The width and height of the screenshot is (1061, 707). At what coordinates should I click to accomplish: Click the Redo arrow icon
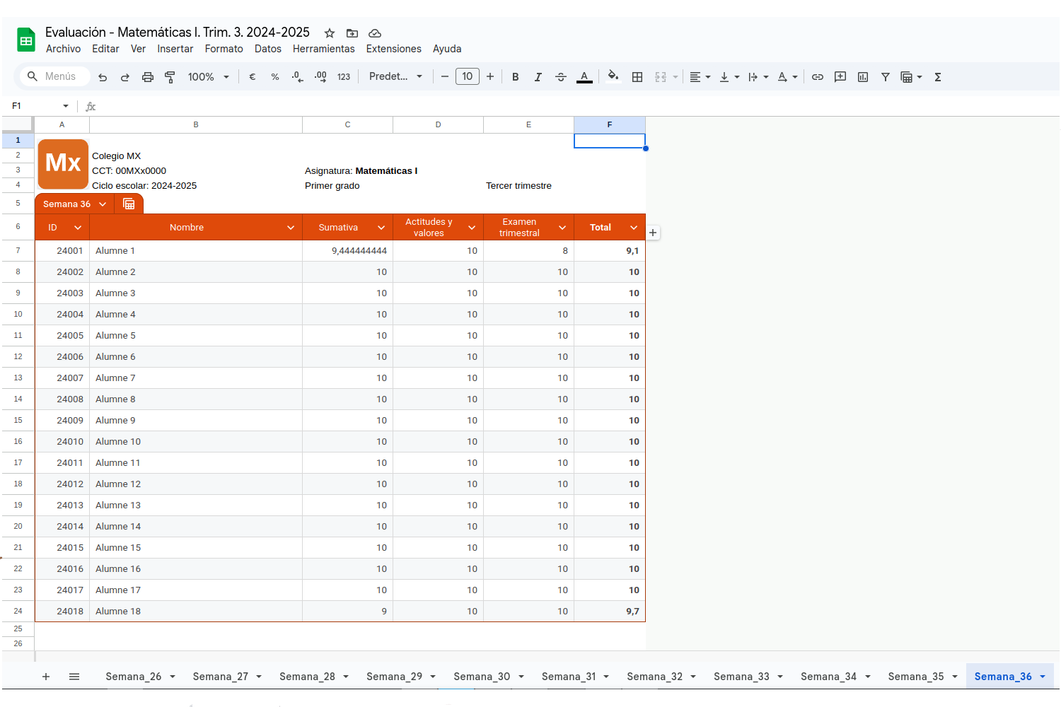[125, 77]
